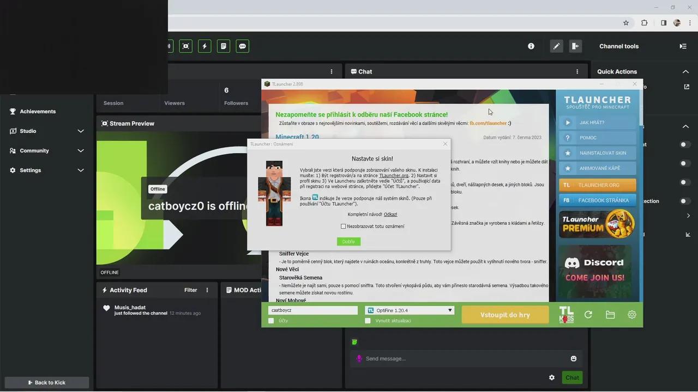This screenshot has width=698, height=392.
Task: Open the TL Mods icon
Action: tap(567, 315)
